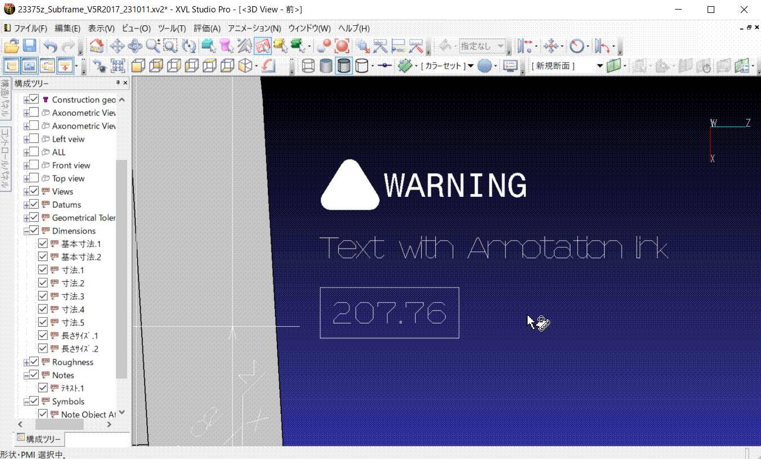Click the Save floppy disk icon
This screenshot has width=761, height=459.
point(29,46)
